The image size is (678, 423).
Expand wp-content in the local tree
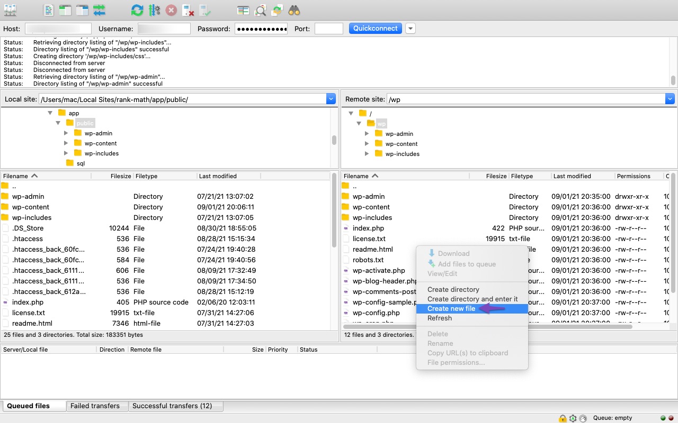coord(66,143)
